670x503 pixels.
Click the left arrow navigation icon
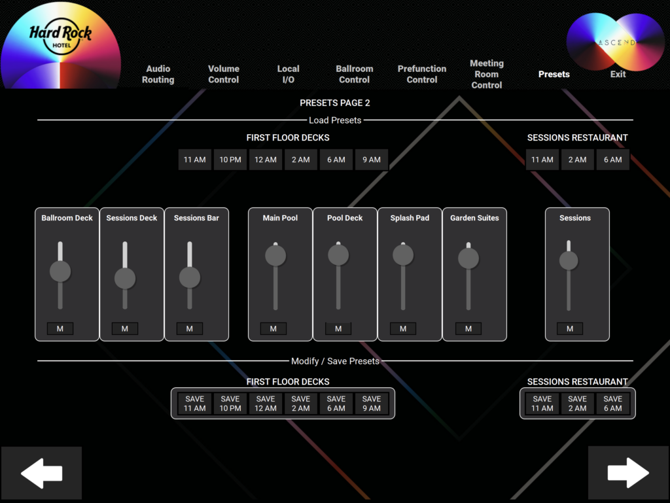(41, 472)
